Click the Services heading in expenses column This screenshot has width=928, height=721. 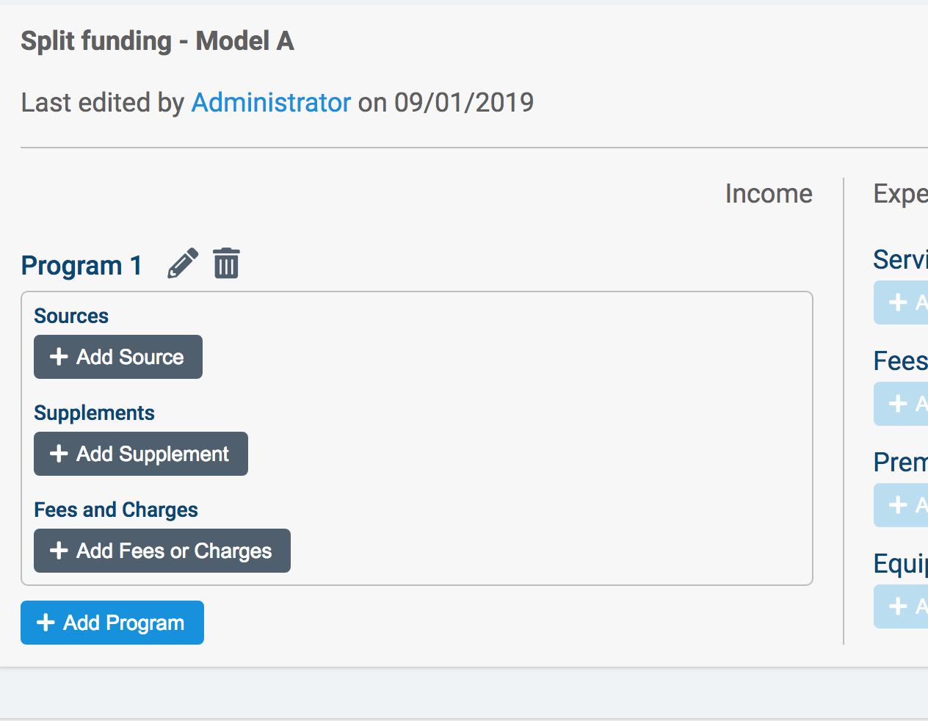(901, 260)
